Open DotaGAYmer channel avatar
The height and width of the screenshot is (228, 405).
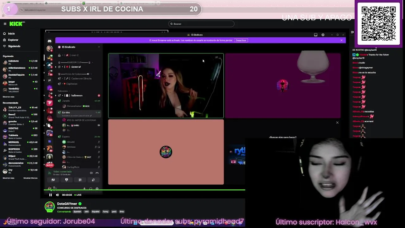click(x=50, y=207)
